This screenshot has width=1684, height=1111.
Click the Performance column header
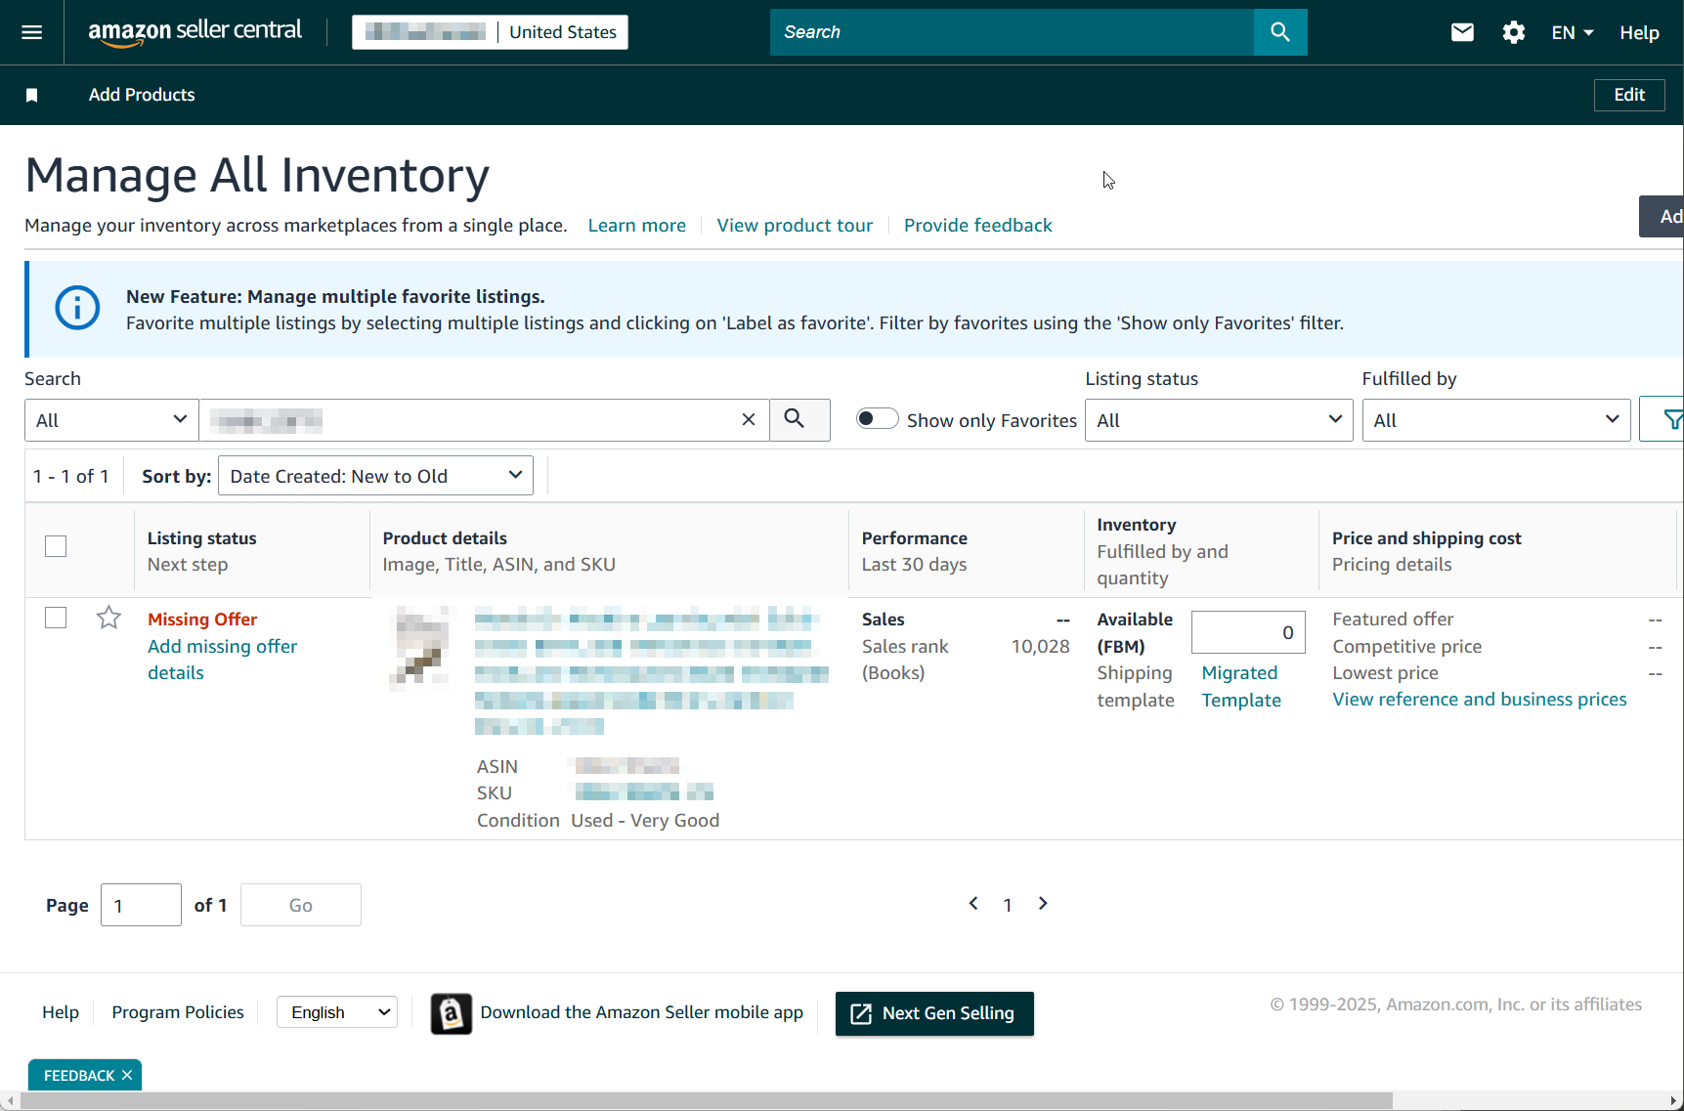pyautogui.click(x=915, y=538)
